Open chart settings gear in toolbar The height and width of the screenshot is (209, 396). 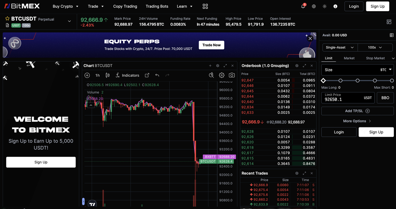pos(222,75)
